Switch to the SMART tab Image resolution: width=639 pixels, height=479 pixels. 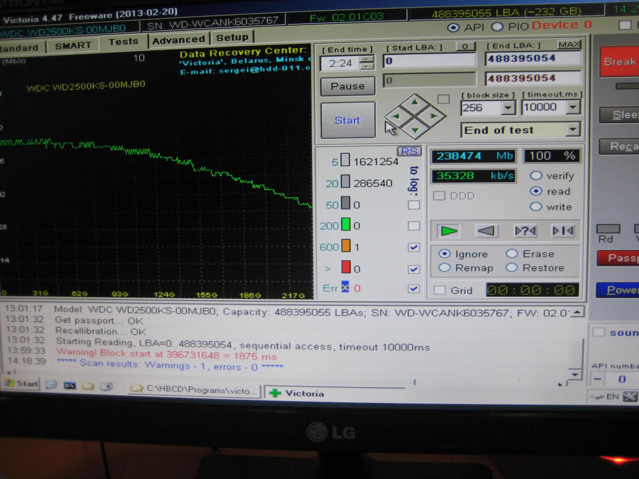point(73,46)
